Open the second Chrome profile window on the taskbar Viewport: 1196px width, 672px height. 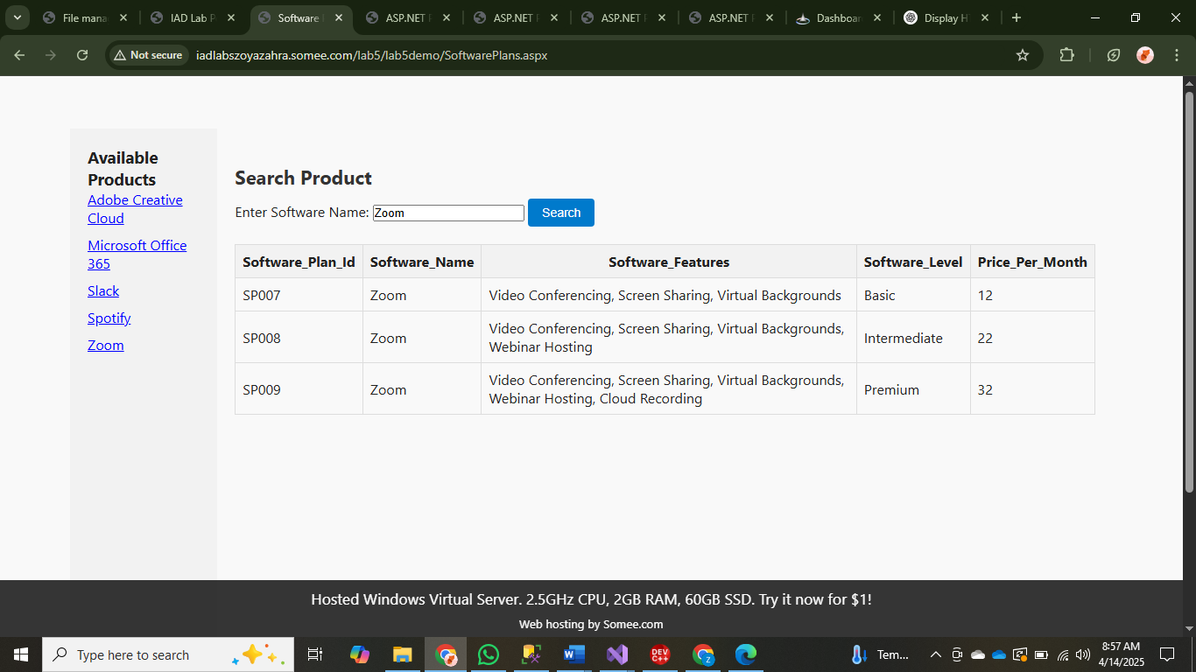[703, 654]
